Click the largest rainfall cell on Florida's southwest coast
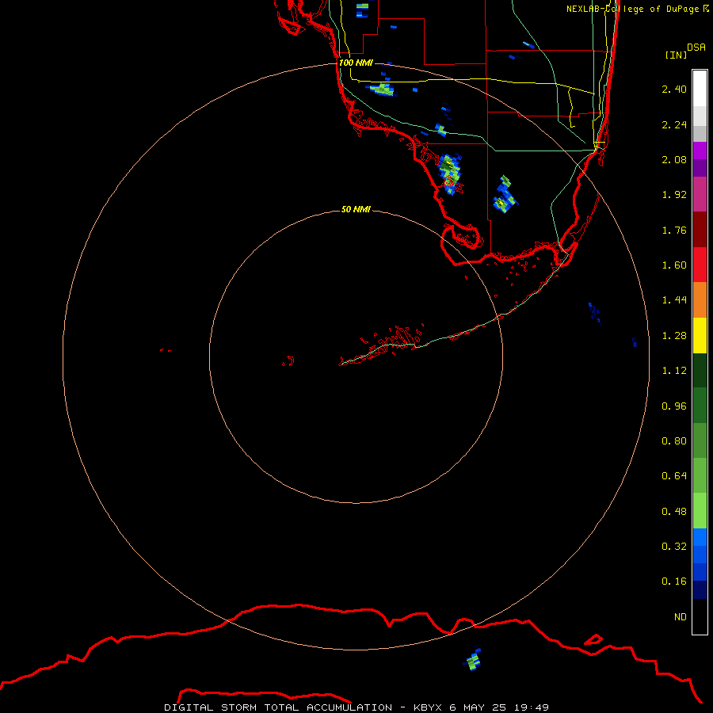The width and height of the screenshot is (713, 713). coord(450,174)
